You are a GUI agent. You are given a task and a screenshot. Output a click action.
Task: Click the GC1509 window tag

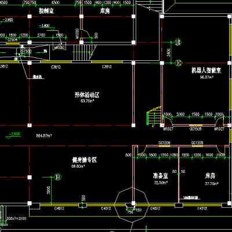tap(195, 129)
